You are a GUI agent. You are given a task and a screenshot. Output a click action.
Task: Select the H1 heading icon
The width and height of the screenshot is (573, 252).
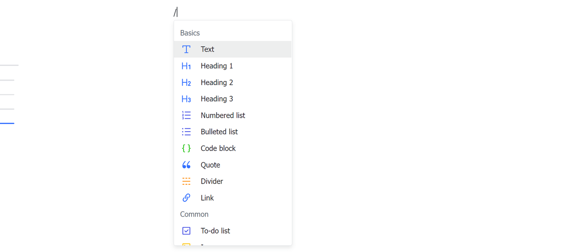click(186, 66)
